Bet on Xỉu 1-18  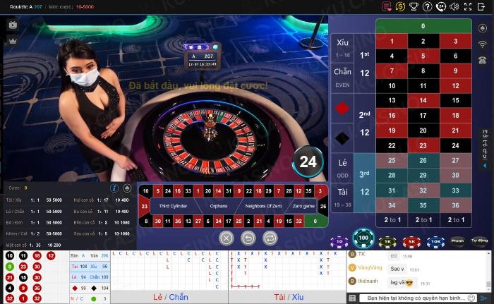[x=342, y=48]
